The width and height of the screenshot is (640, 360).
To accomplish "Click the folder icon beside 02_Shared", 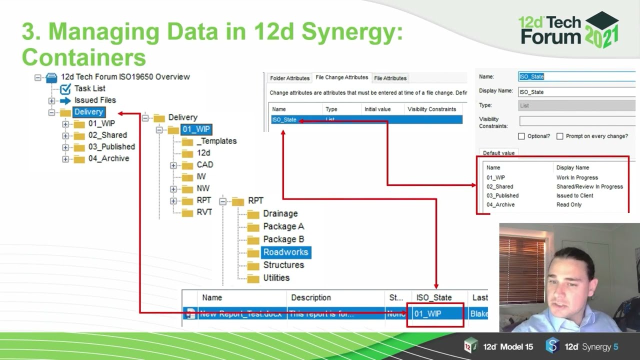I will click(79, 135).
